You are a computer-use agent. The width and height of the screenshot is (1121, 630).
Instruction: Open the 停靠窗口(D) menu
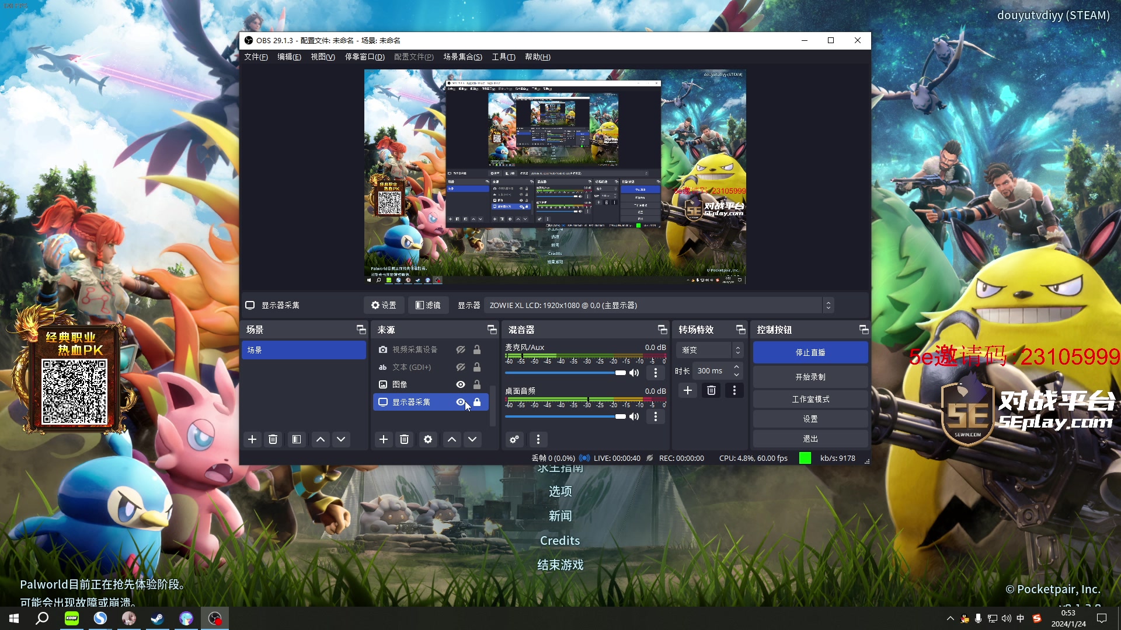[365, 57]
